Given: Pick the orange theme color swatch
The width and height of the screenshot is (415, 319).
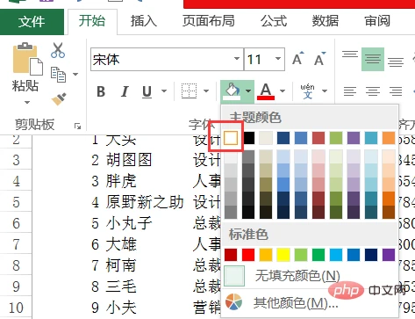Looking at the screenshot, I should pos(389,138).
